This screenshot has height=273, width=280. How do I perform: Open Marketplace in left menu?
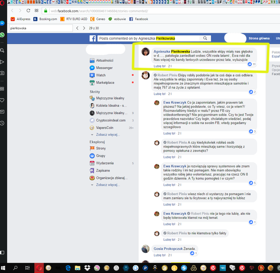102,83
